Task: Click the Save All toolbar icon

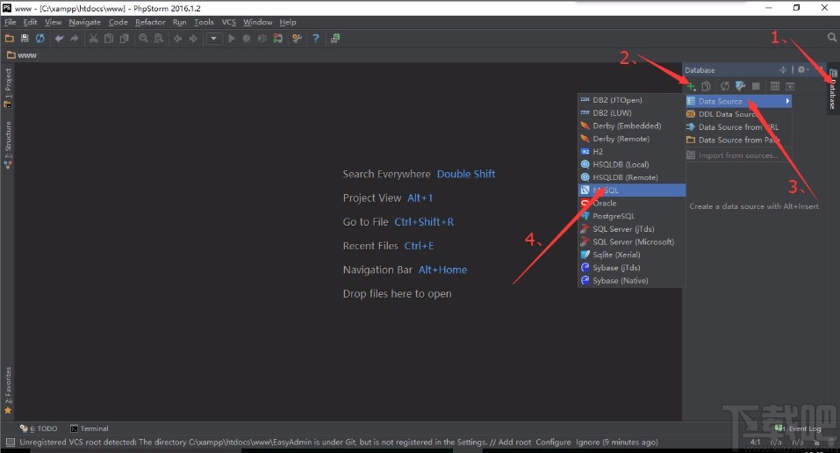Action: tap(25, 39)
